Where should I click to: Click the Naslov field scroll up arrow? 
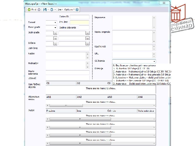point(87,54)
